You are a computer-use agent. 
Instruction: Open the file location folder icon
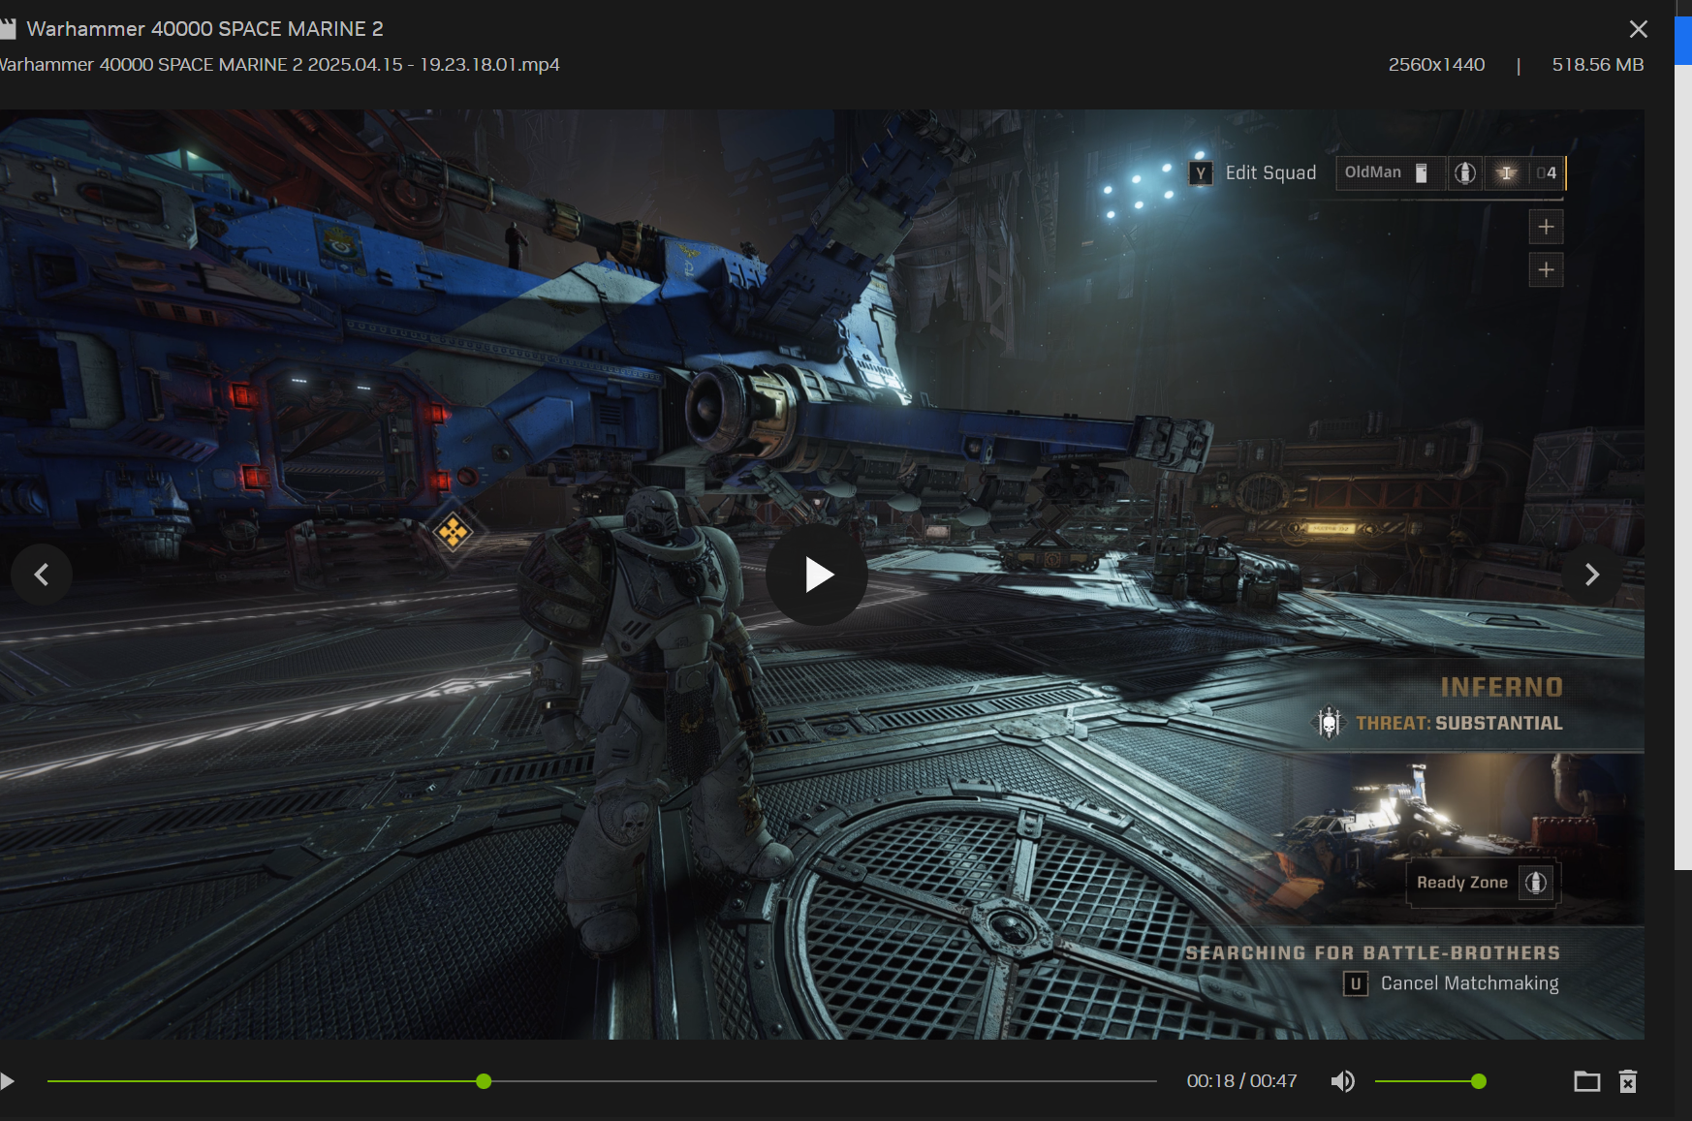pos(1586,1081)
